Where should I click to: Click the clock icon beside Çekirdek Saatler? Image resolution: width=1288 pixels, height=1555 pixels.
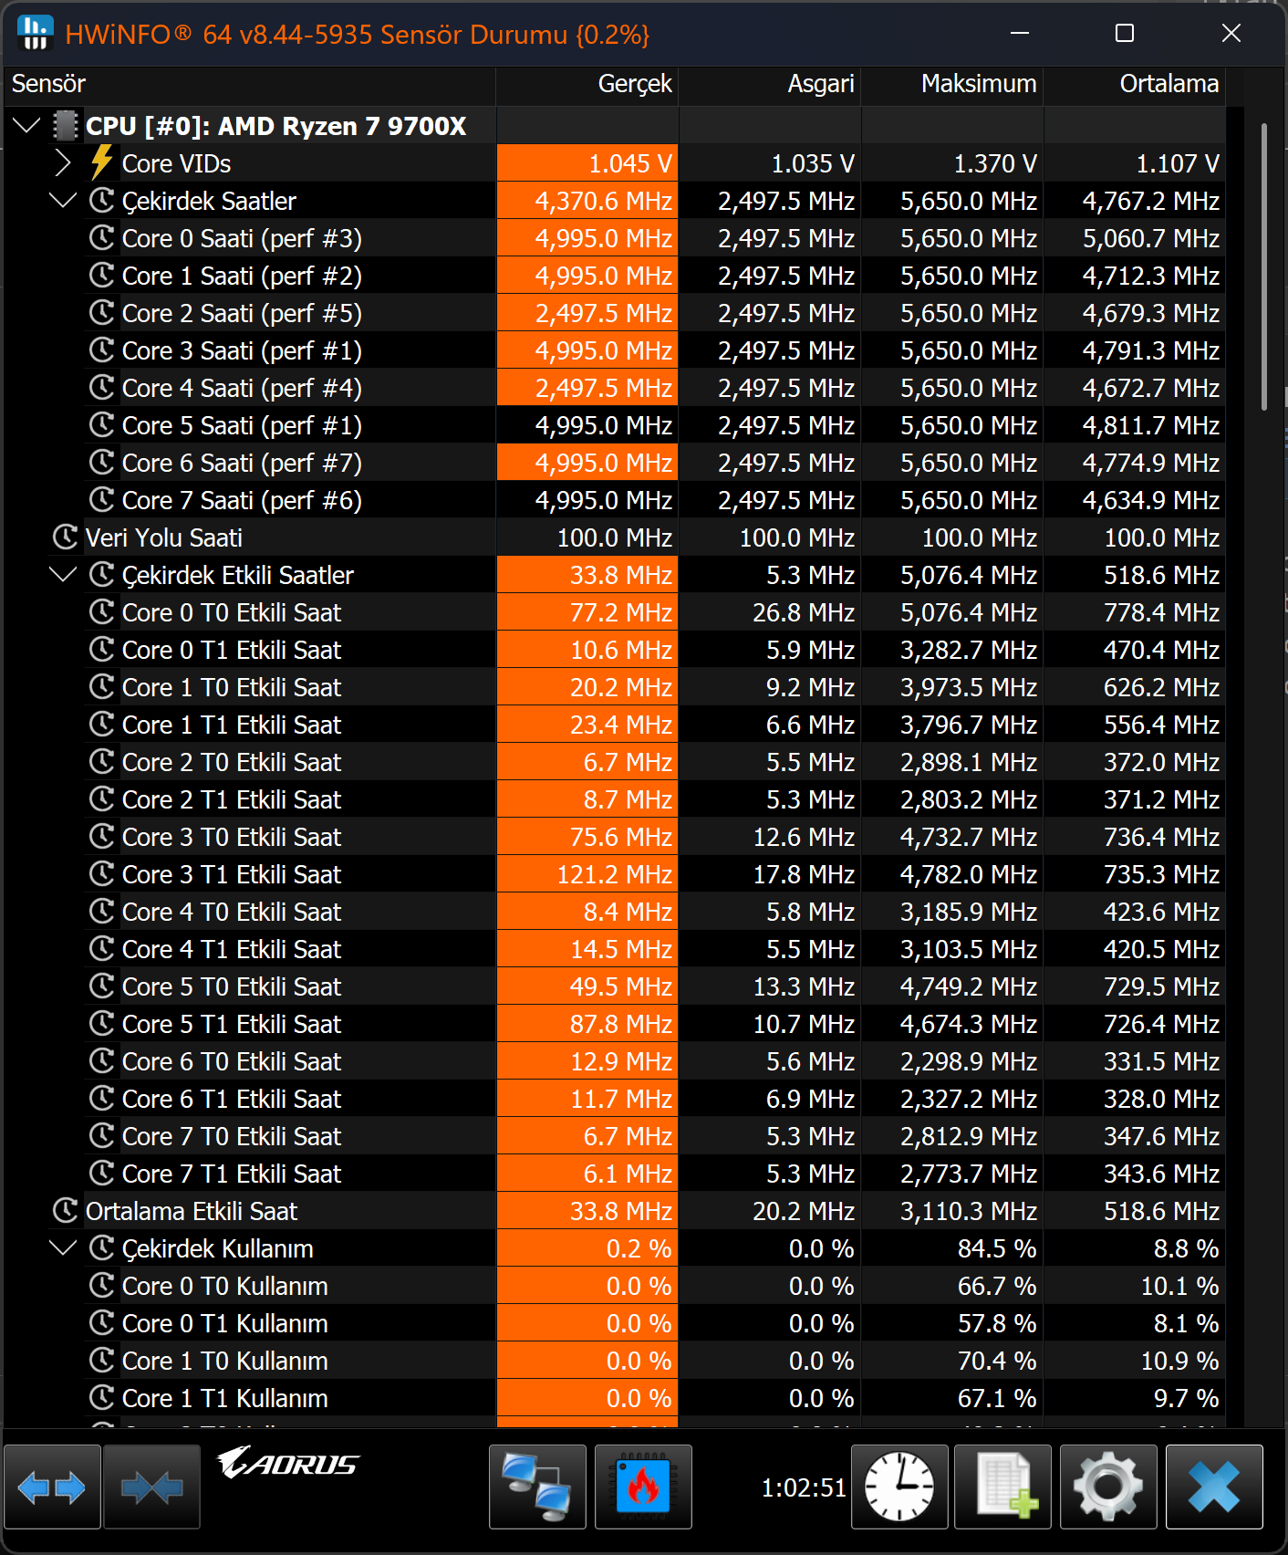[x=101, y=201]
